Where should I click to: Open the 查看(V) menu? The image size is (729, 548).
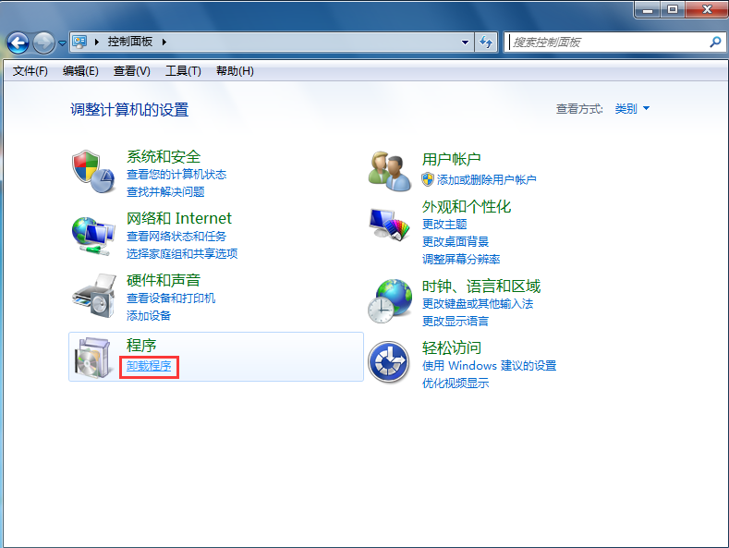click(132, 71)
